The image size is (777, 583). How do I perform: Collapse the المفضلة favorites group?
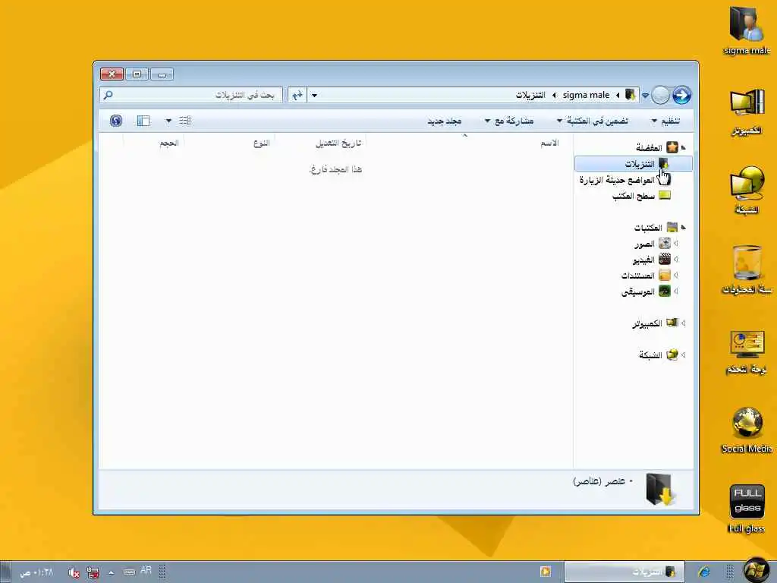[x=684, y=147]
